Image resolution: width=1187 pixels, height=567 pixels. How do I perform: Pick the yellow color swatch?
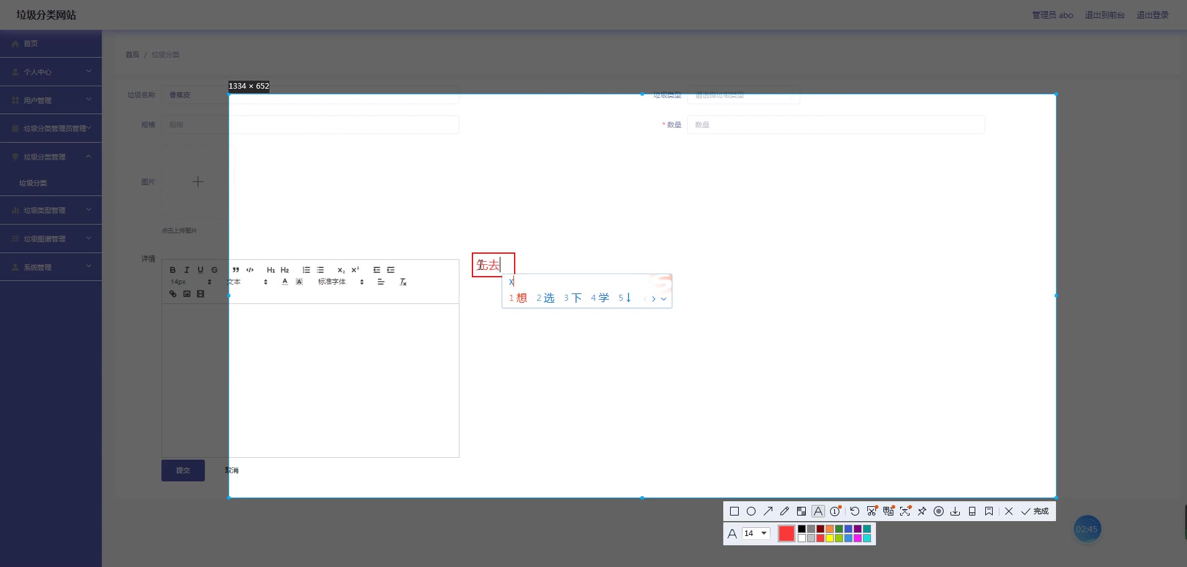829,538
